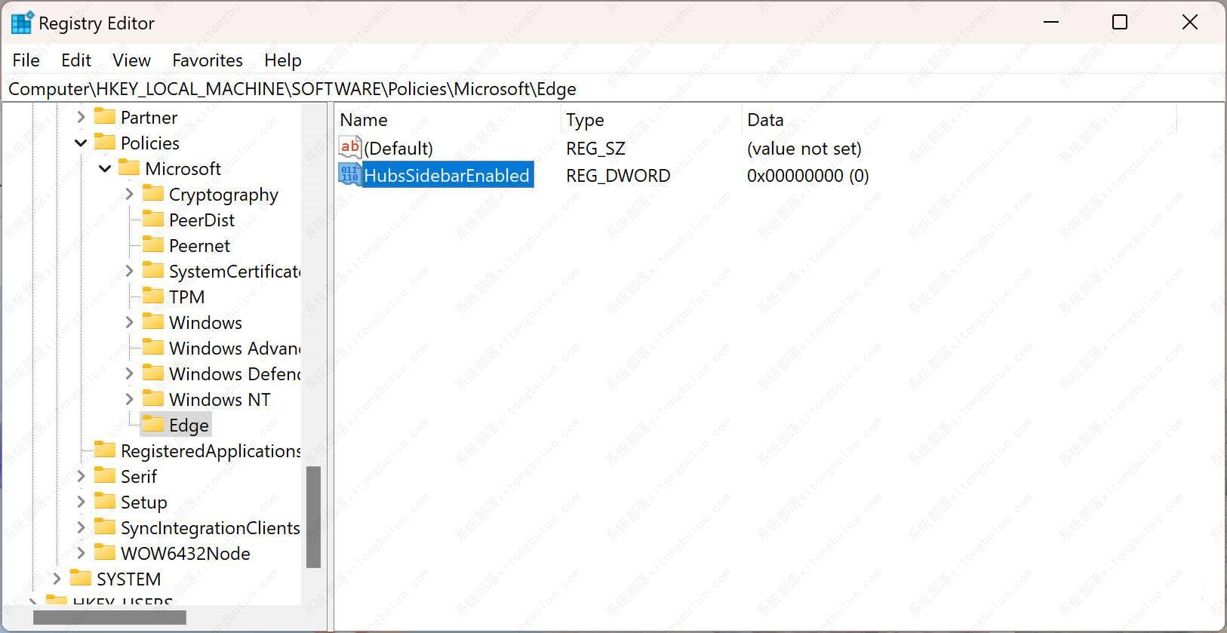Image resolution: width=1227 pixels, height=633 pixels.
Task: Select the PeerDist key label
Action: coord(201,220)
